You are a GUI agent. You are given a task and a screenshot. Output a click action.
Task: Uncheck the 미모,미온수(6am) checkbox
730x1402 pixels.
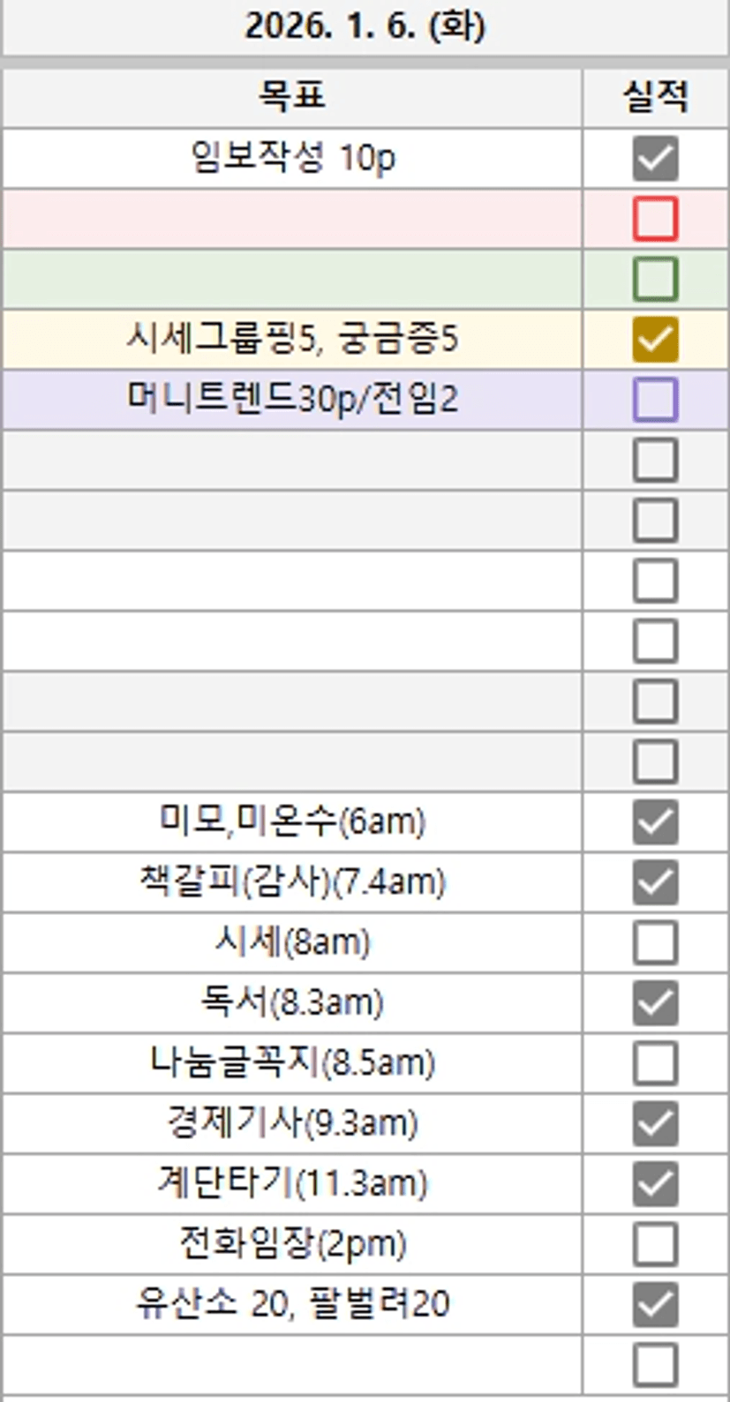(x=655, y=822)
